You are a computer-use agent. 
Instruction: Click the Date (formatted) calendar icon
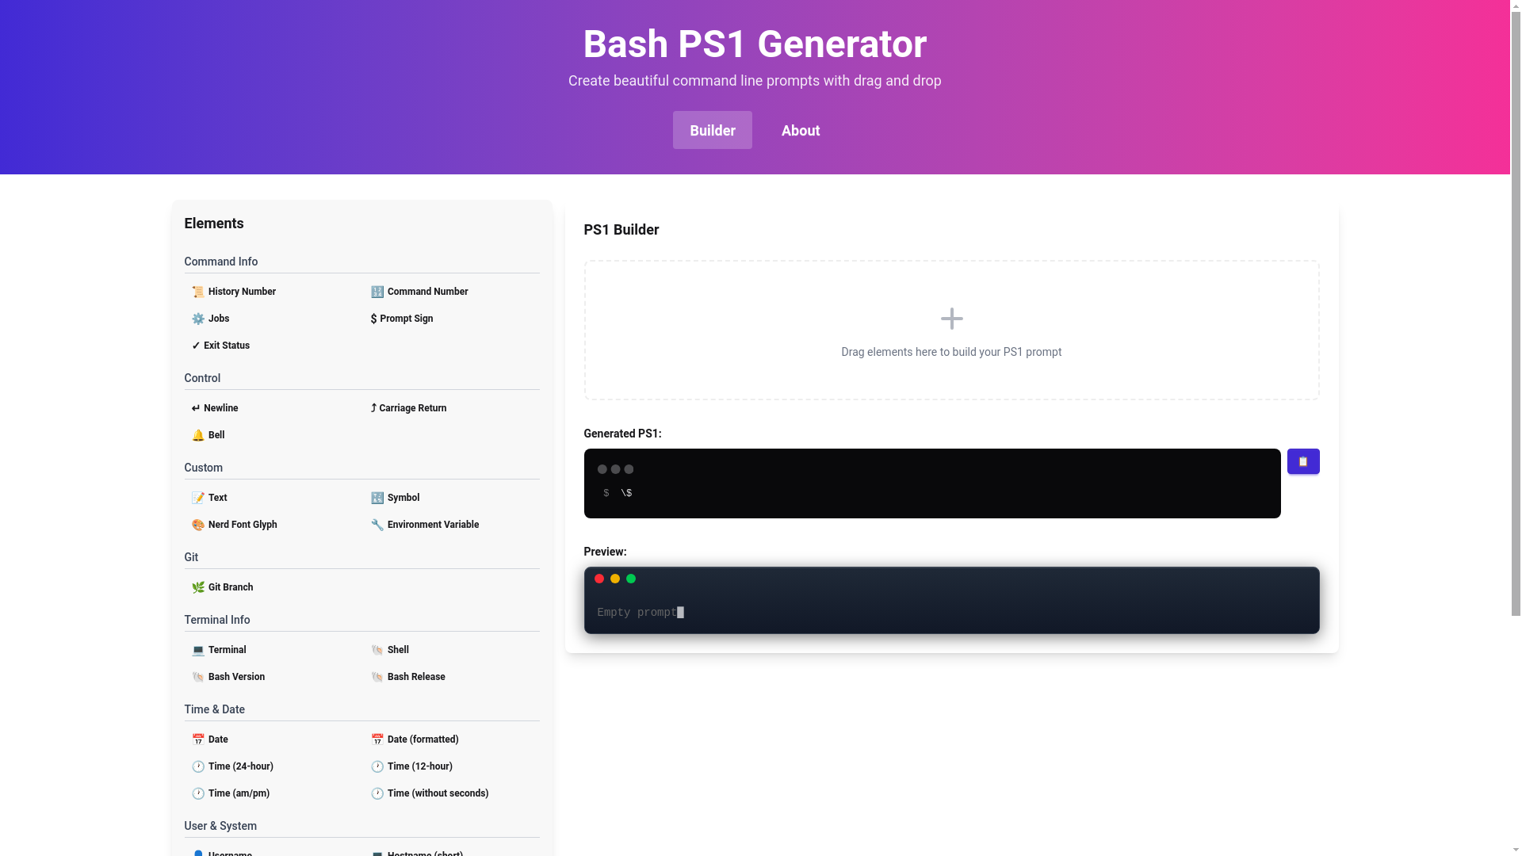coord(377,739)
